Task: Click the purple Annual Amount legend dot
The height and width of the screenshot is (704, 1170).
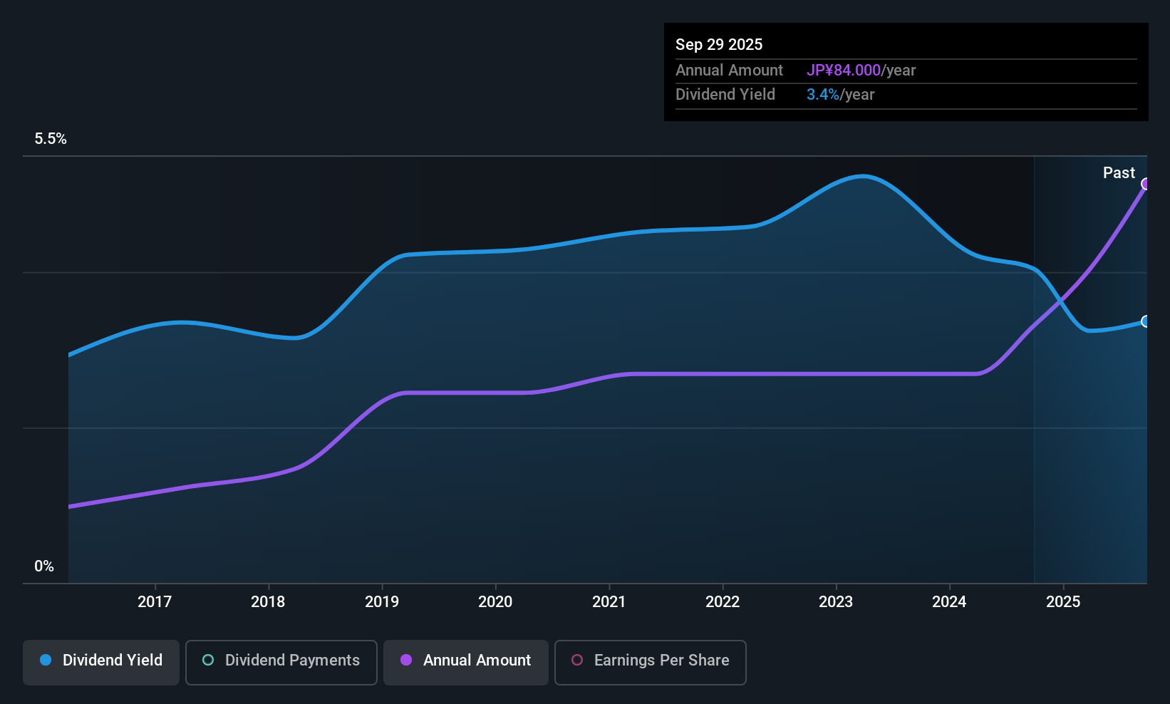Action: coord(406,661)
